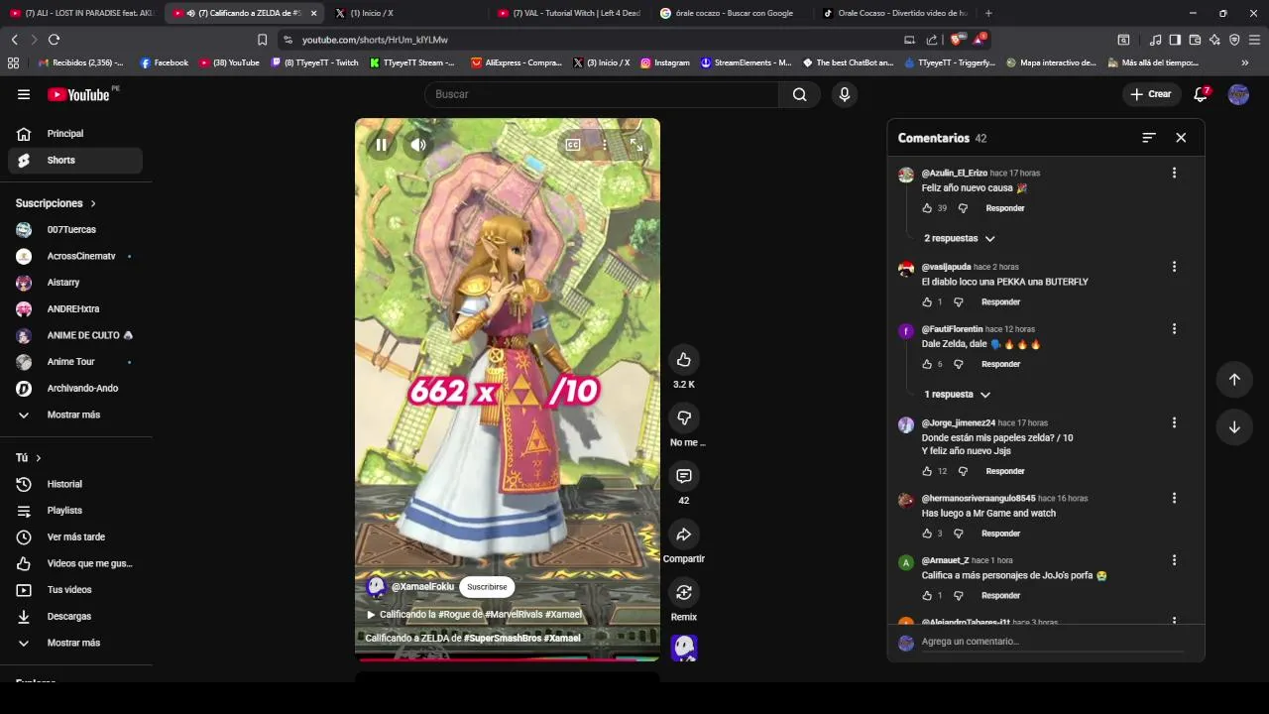Dislike Azulin_El_Erizo's comment

point(963,208)
